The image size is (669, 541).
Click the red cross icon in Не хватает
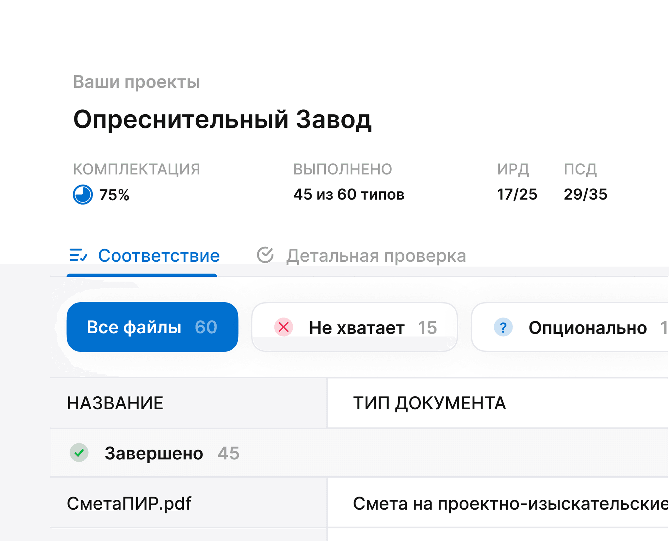point(284,327)
